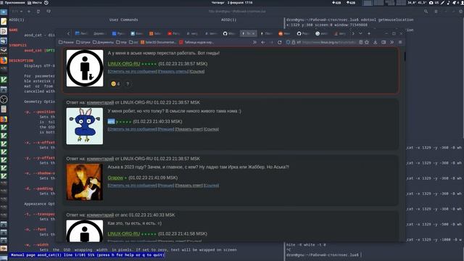This screenshot has height=261, width=464.
Task: Click Grapow's guitarist avatar image
Action: pos(85,182)
